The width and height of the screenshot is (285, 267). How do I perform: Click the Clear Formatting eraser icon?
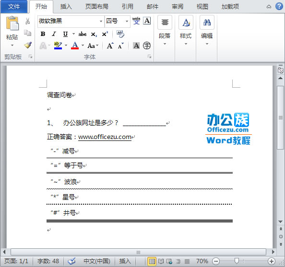tap(120, 34)
